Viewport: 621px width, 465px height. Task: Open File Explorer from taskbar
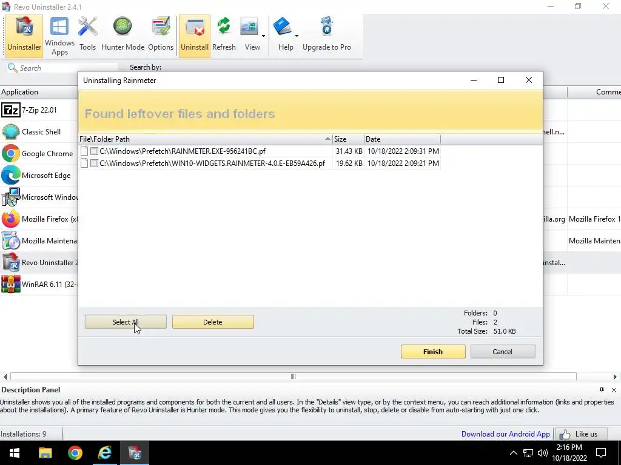click(45, 453)
